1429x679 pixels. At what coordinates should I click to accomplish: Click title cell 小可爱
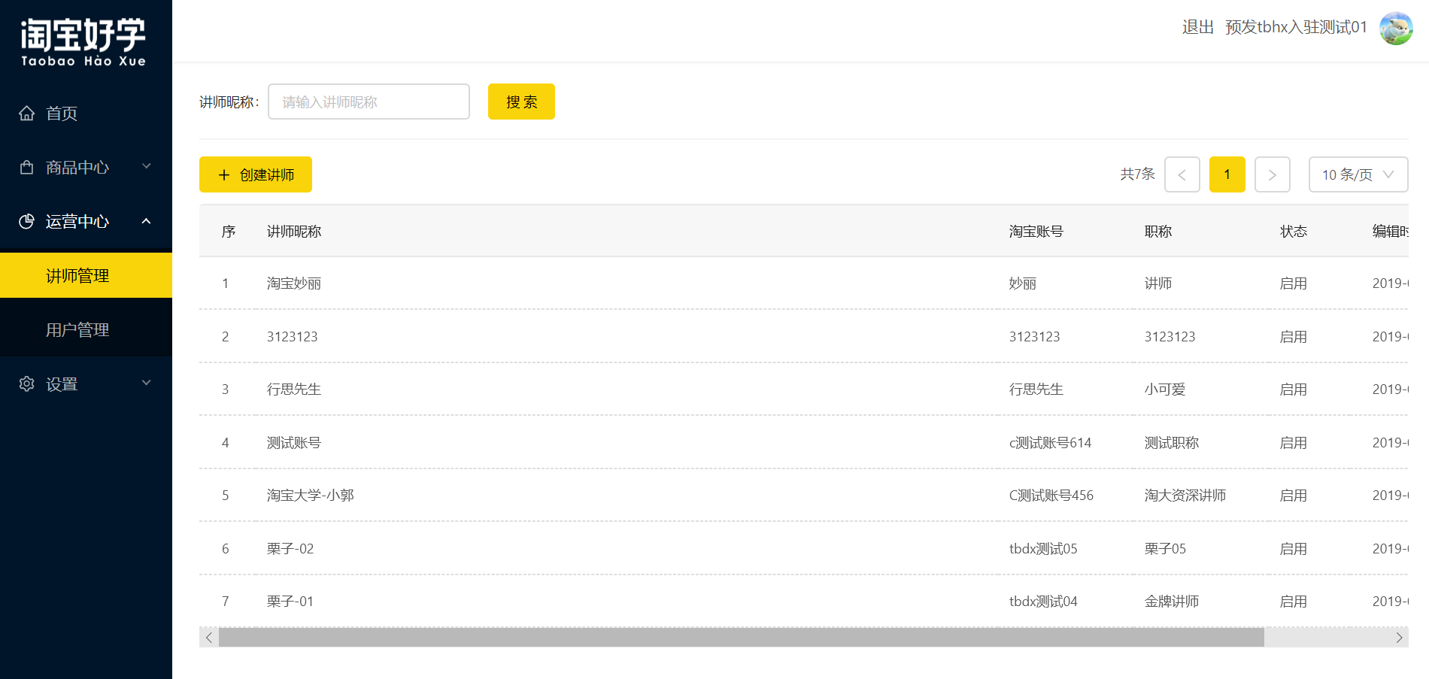(1165, 390)
